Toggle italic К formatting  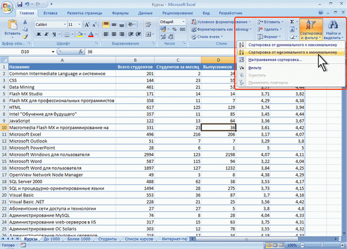click(x=46, y=34)
